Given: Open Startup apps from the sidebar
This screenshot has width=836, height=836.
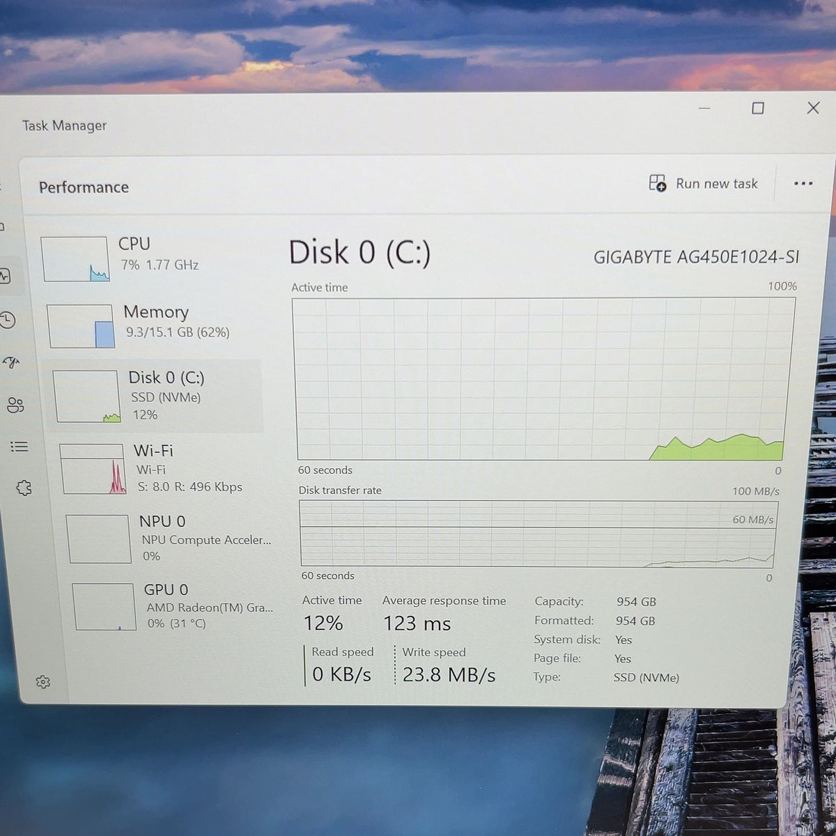Looking at the screenshot, I should (x=12, y=362).
